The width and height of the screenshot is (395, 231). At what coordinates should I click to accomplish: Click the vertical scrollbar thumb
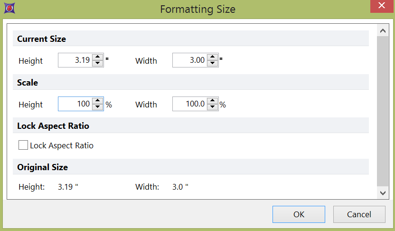tap(382, 109)
